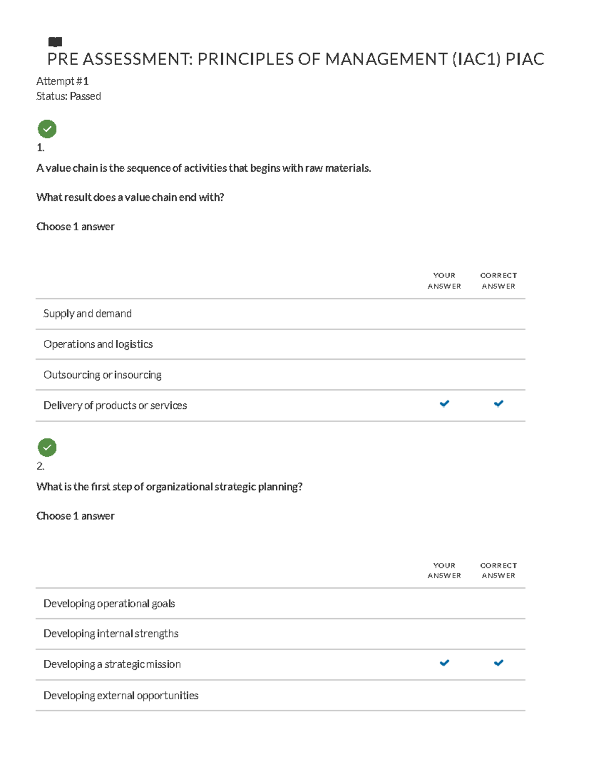
Task: Select the Operations and logistics answer
Action: (280, 344)
